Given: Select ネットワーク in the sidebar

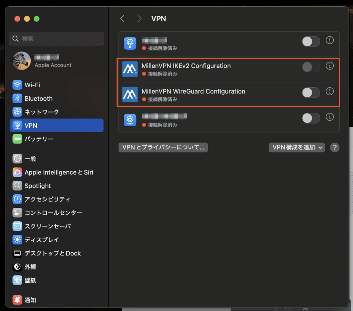Looking at the screenshot, I should coord(41,112).
